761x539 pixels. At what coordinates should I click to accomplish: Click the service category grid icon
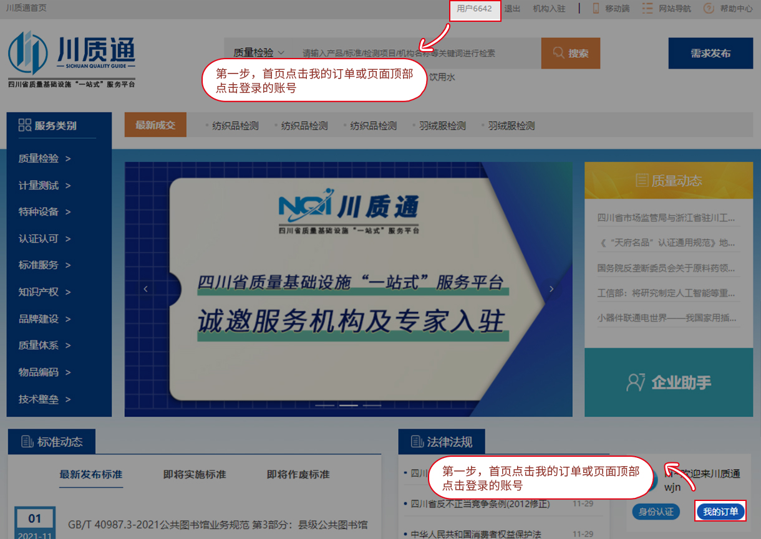(25, 125)
